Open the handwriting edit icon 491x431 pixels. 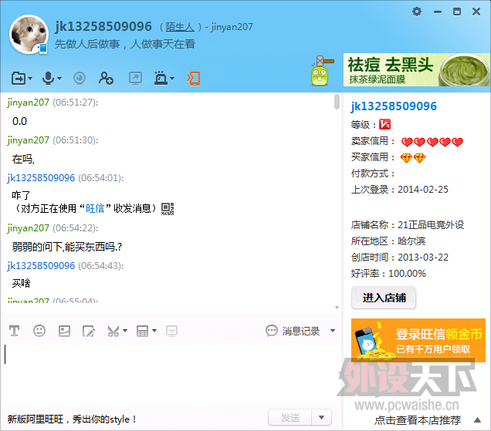click(x=89, y=331)
